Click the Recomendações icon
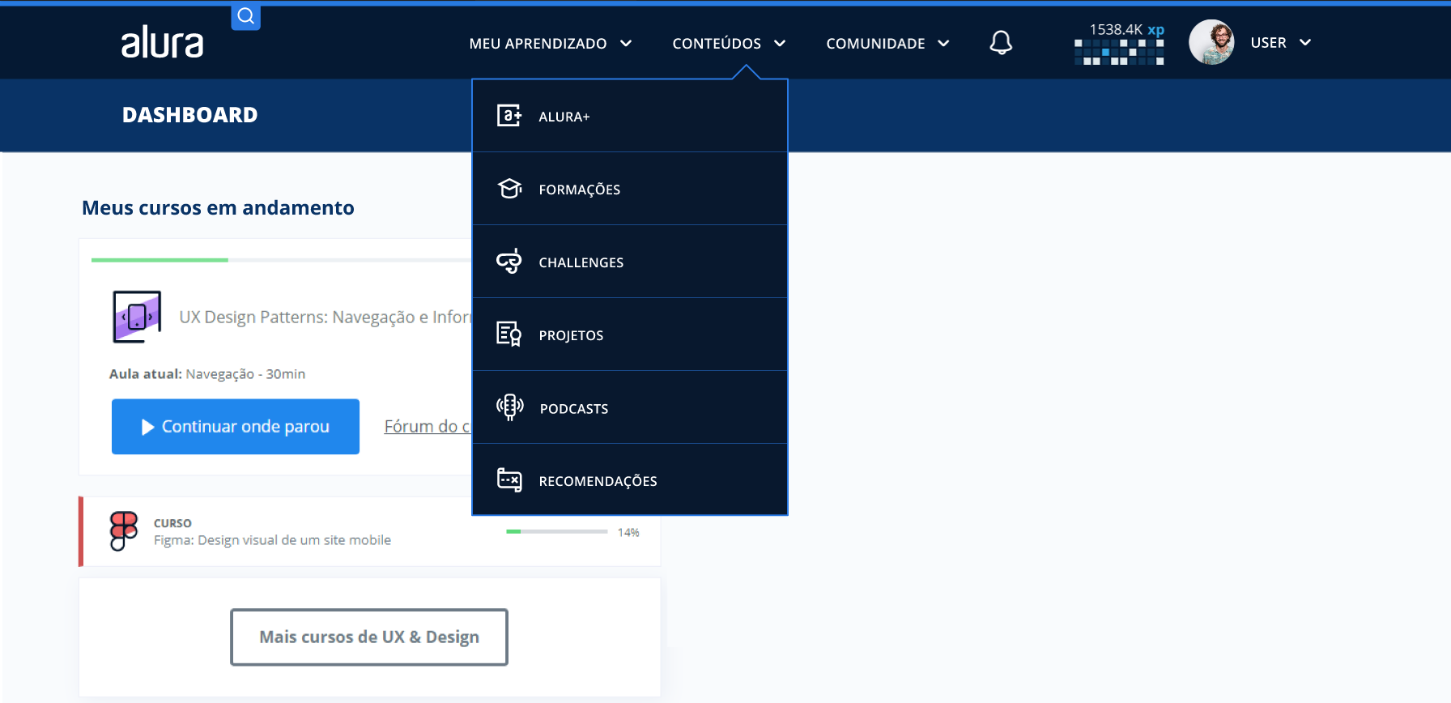This screenshot has height=703, width=1451. point(509,479)
